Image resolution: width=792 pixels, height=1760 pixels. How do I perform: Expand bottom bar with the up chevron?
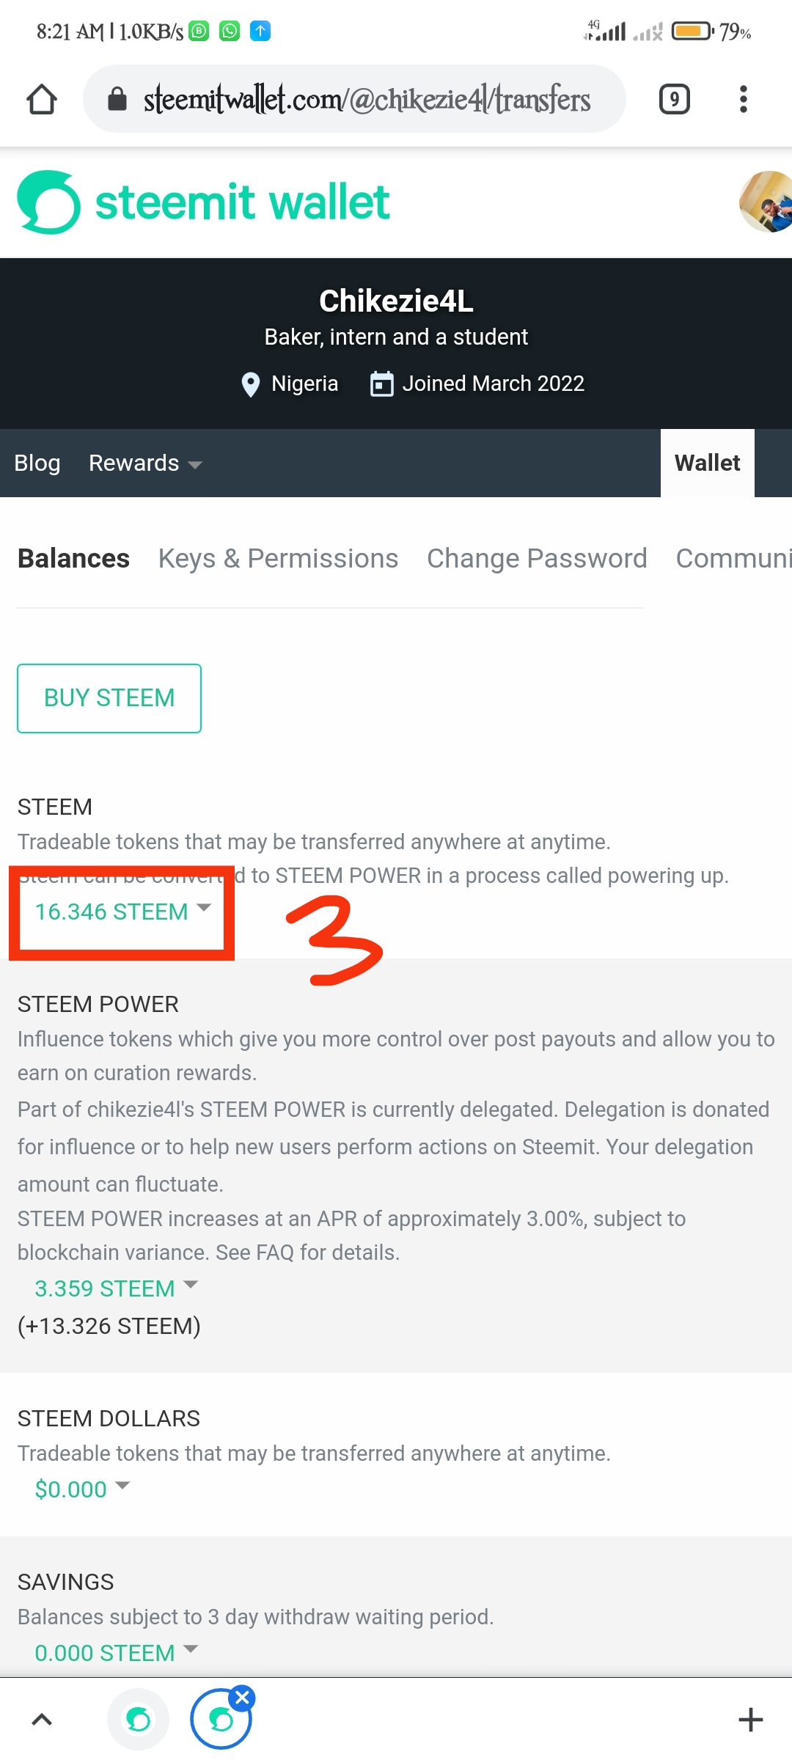pos(42,1719)
